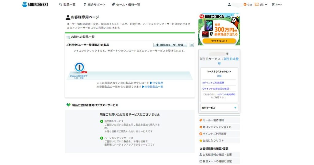
Task: Open 受信メールの種類と設定 sidebar item
Action: (x=219, y=161)
